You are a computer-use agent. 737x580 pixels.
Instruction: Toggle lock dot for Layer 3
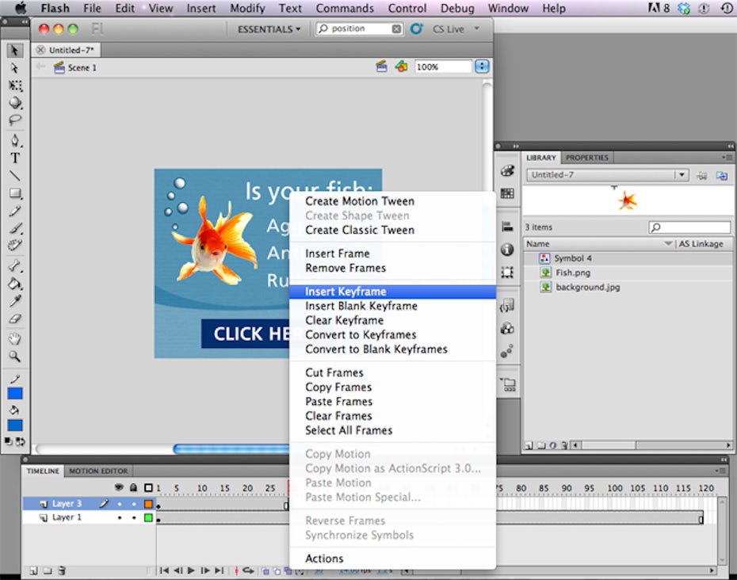click(132, 503)
